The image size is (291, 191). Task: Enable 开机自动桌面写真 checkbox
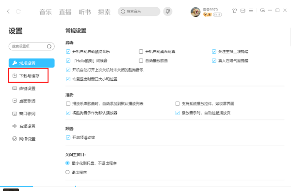click(x=141, y=51)
